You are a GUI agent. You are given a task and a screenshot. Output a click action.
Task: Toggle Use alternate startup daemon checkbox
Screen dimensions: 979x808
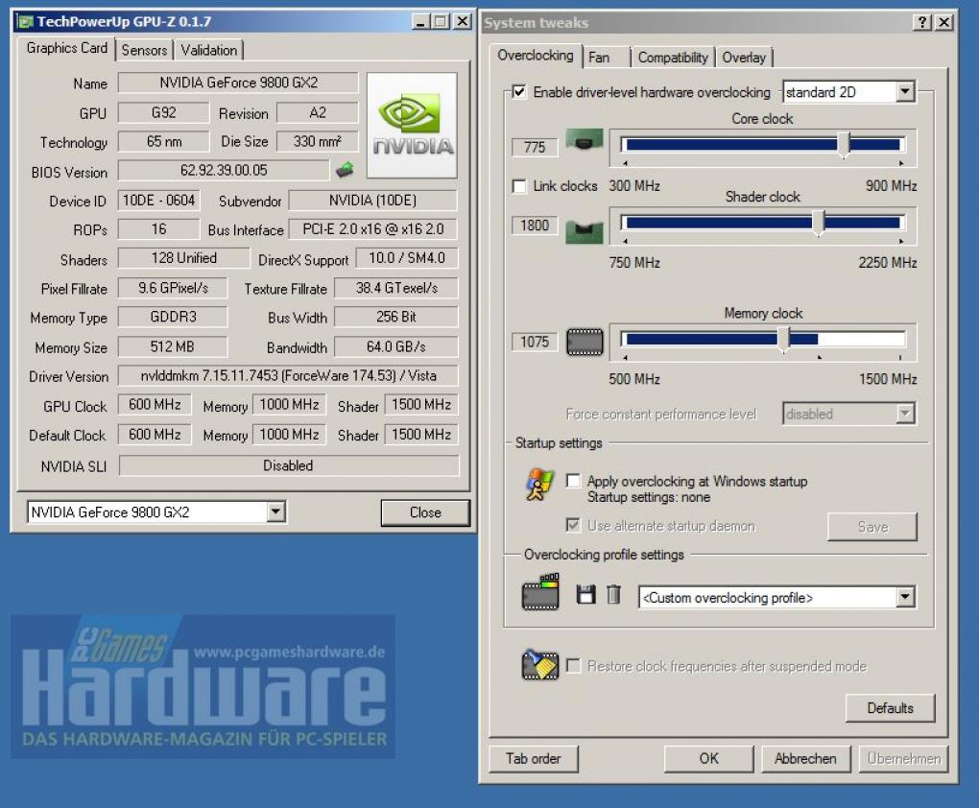(573, 525)
